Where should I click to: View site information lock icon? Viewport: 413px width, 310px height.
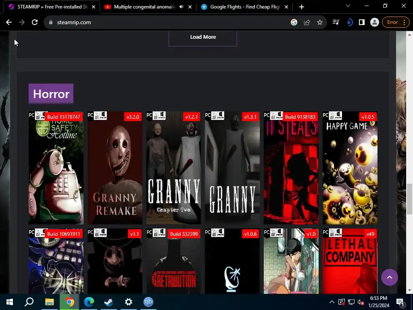point(51,23)
